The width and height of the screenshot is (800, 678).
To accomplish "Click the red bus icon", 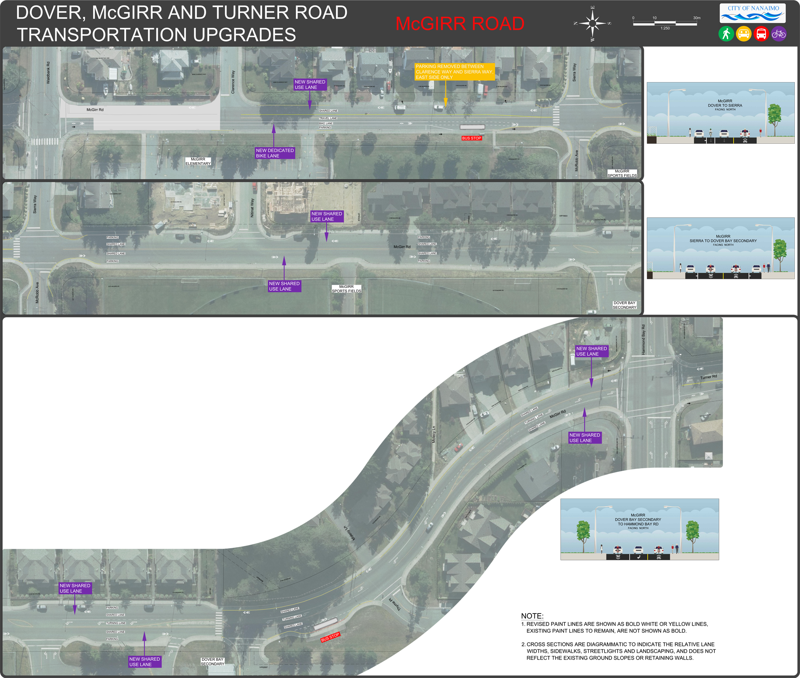I will coord(761,34).
